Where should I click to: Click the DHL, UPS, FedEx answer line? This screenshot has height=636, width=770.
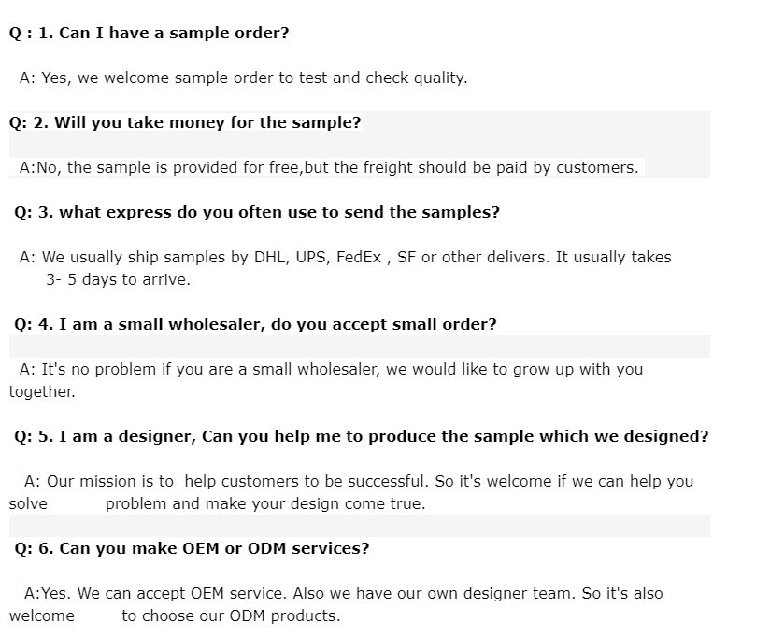click(345, 257)
